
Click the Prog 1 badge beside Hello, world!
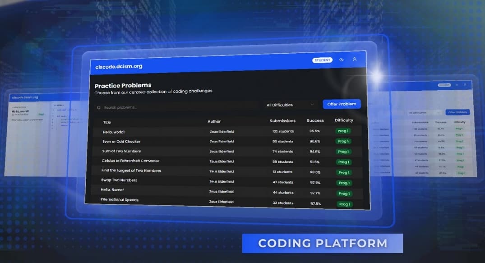click(344, 130)
